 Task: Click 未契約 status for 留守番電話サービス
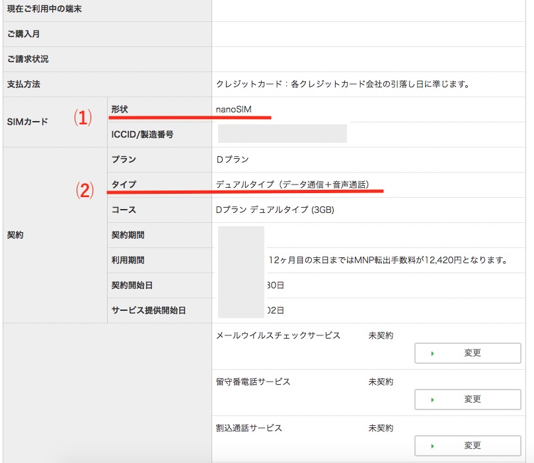click(381, 382)
